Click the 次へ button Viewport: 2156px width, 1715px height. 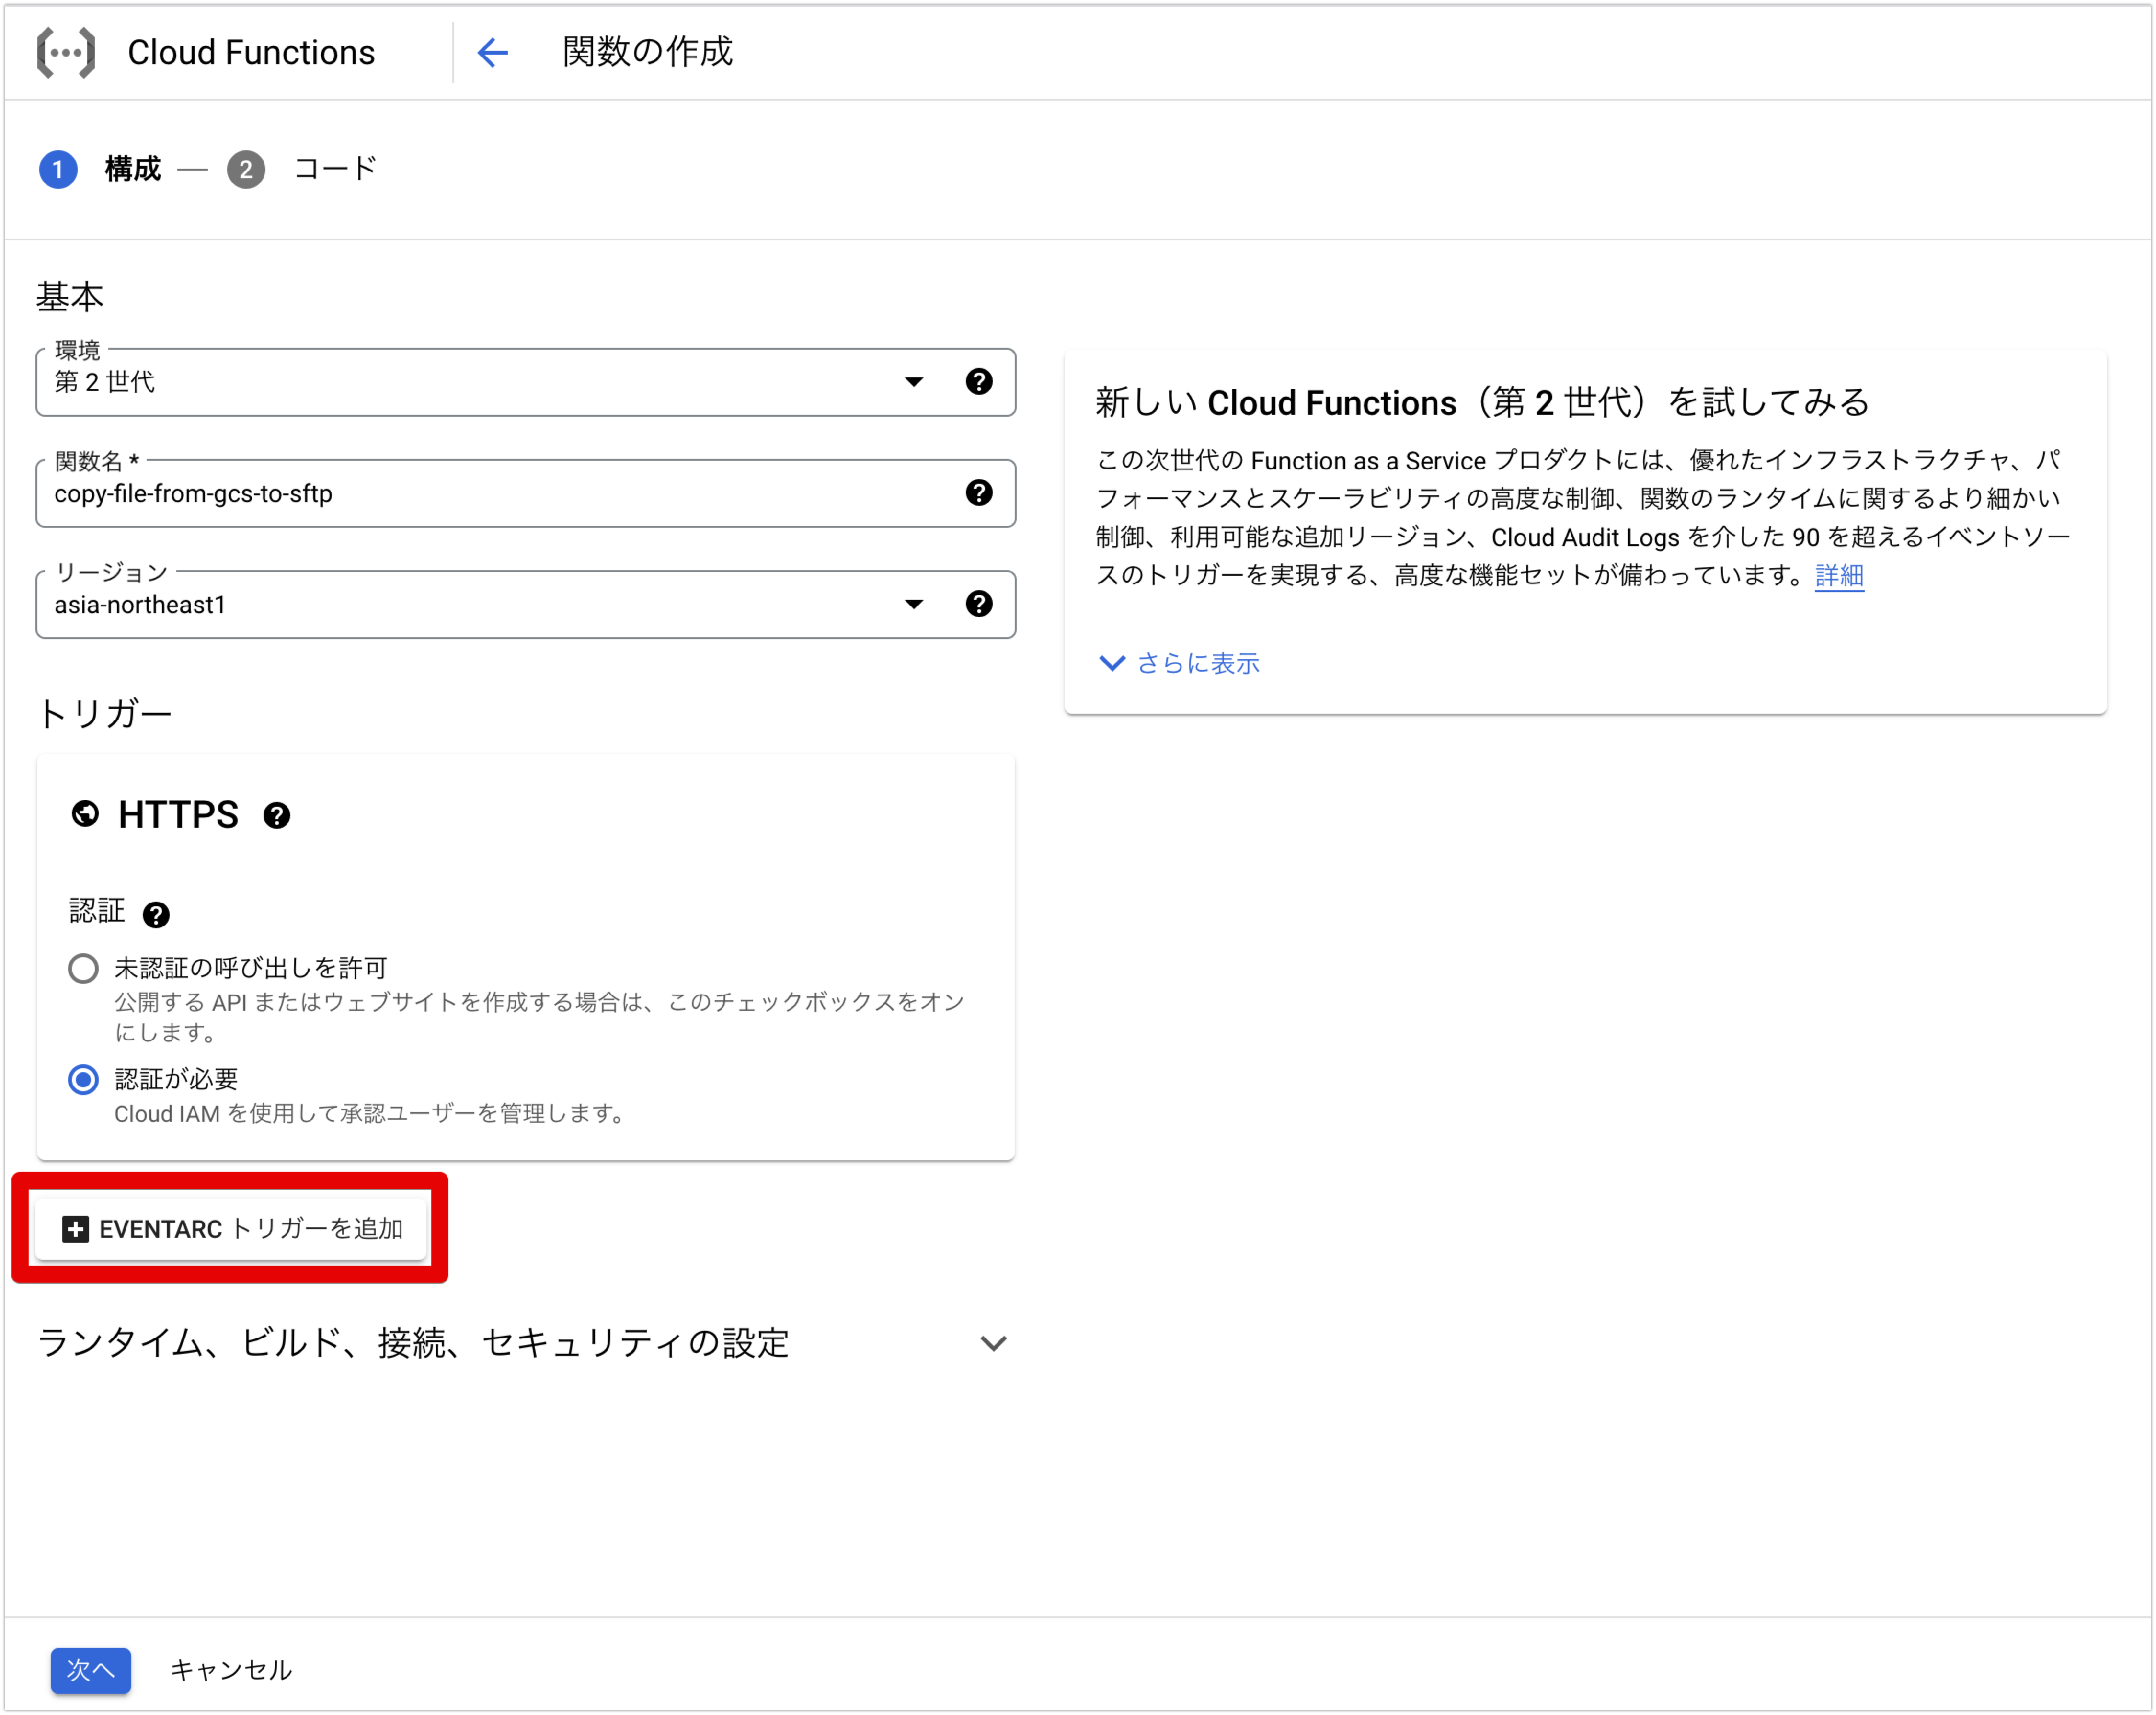91,1669
